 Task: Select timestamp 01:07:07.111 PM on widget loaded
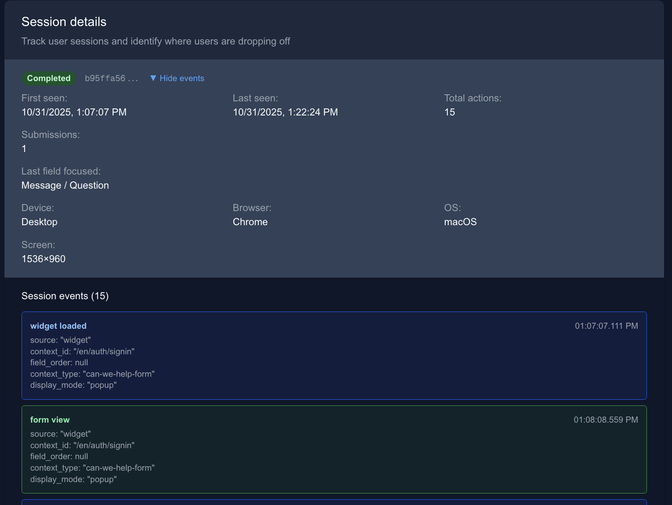[x=606, y=326]
